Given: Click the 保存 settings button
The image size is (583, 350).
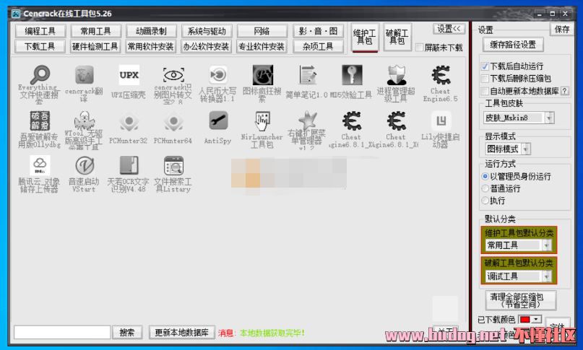Looking at the screenshot, I should click(x=561, y=30).
